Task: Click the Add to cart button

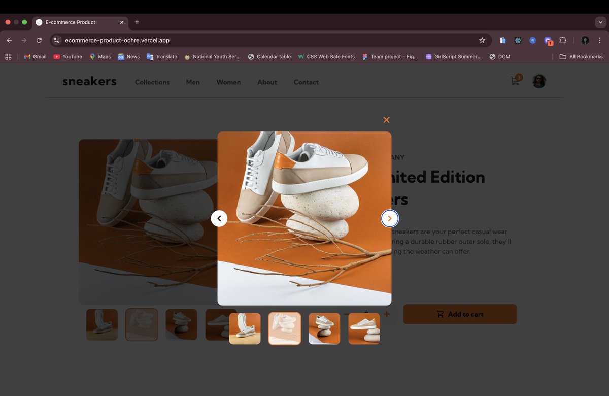Action: [x=460, y=314]
